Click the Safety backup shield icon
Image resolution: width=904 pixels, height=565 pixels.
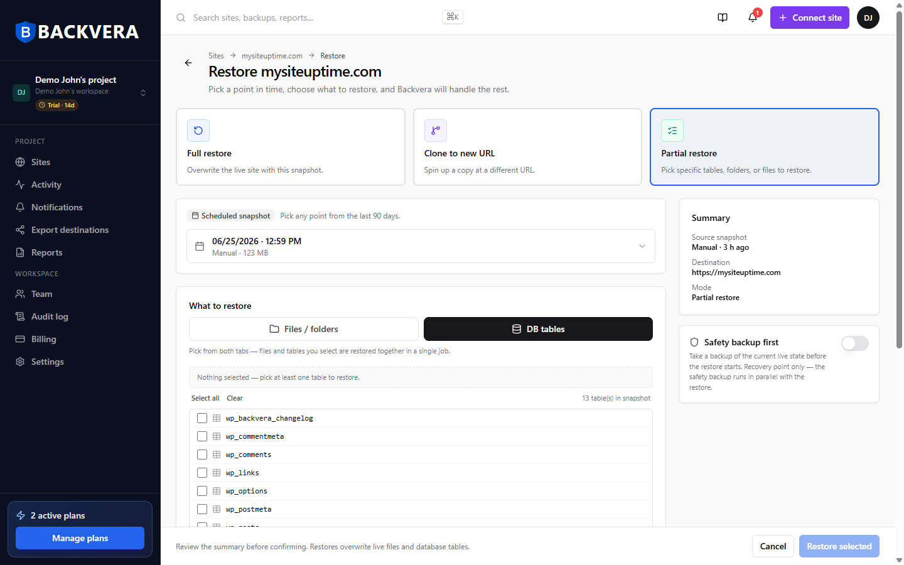pos(694,342)
